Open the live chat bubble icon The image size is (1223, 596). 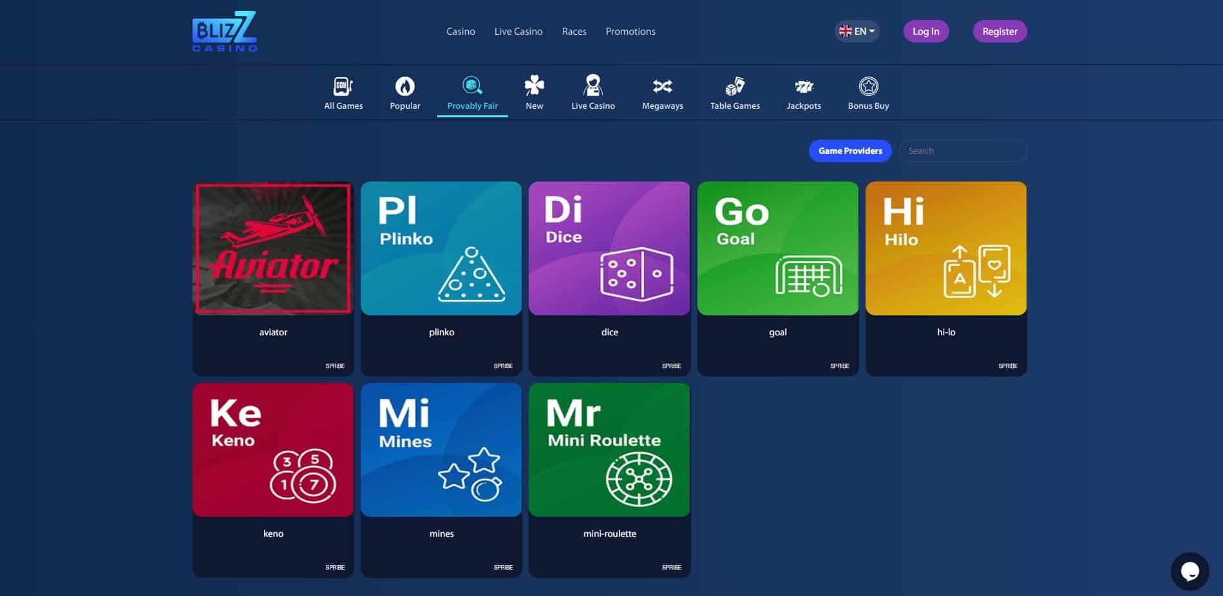coord(1189,571)
